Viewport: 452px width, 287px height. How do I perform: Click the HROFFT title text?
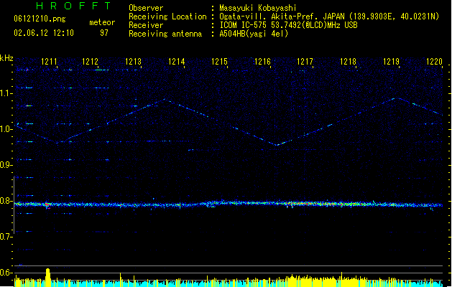point(73,6)
